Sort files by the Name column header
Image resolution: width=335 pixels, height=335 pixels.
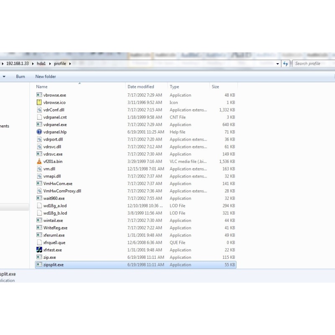(x=42, y=87)
